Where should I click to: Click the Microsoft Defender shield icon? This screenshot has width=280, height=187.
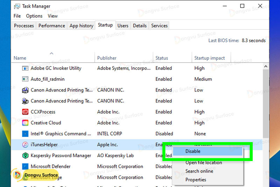(x=25, y=166)
